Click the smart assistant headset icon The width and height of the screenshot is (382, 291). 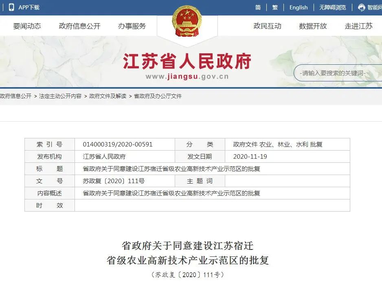[361, 8]
